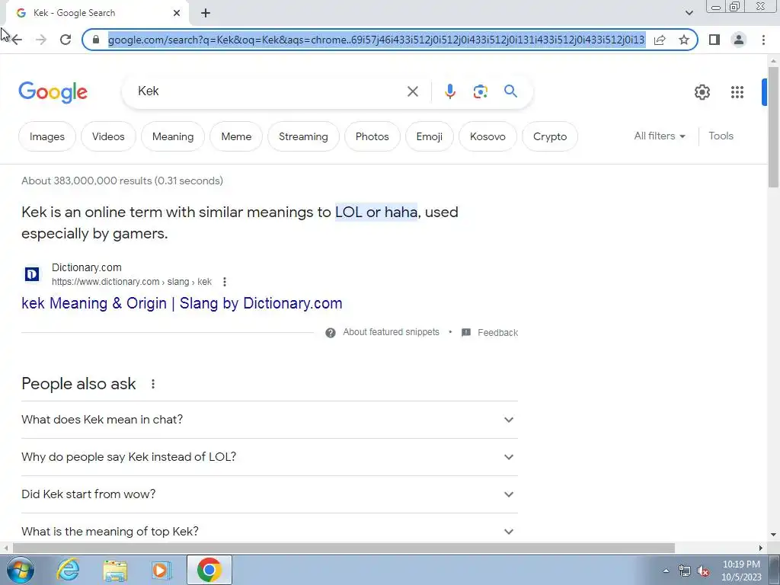Click the Dictionary.com favicon
The height and width of the screenshot is (585, 780).
coord(32,274)
